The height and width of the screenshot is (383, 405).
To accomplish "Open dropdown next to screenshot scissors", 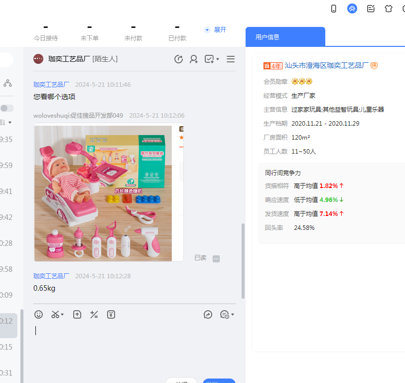I will [x=62, y=315].
